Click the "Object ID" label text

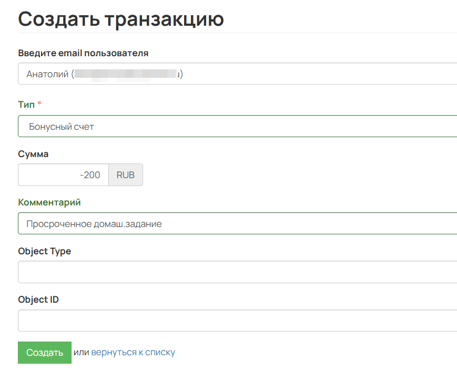click(x=39, y=300)
